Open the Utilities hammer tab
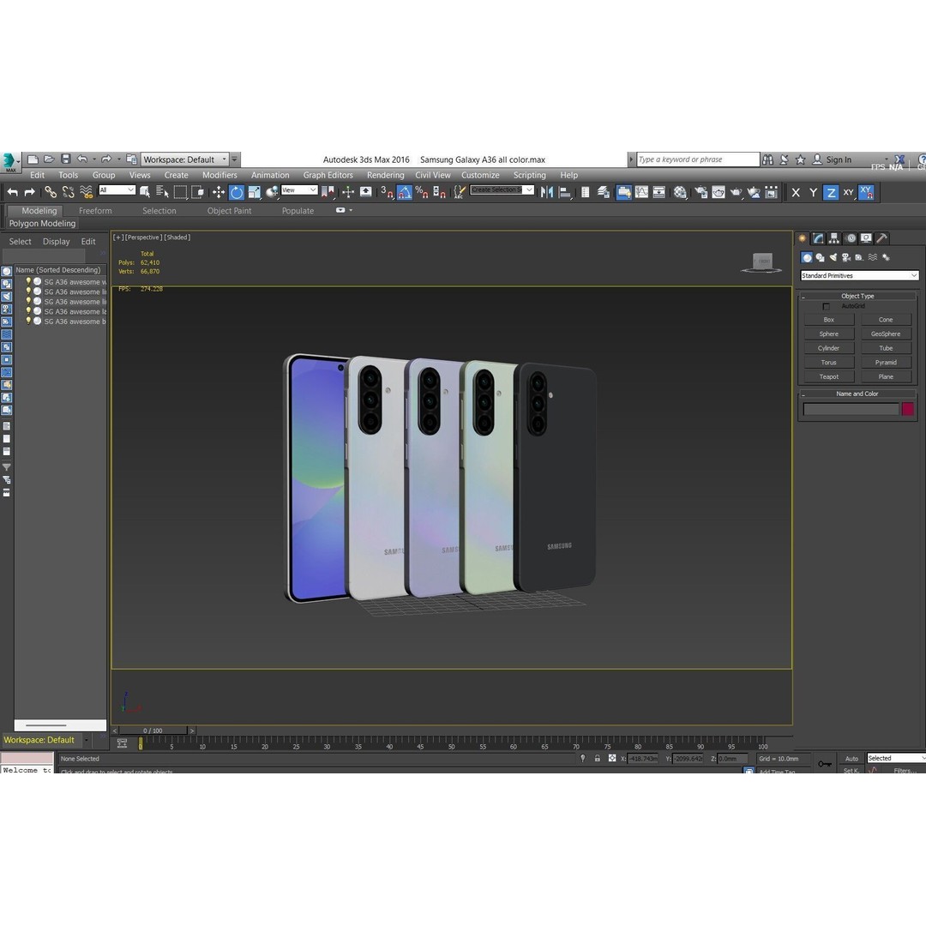The width and height of the screenshot is (926, 926). point(881,238)
